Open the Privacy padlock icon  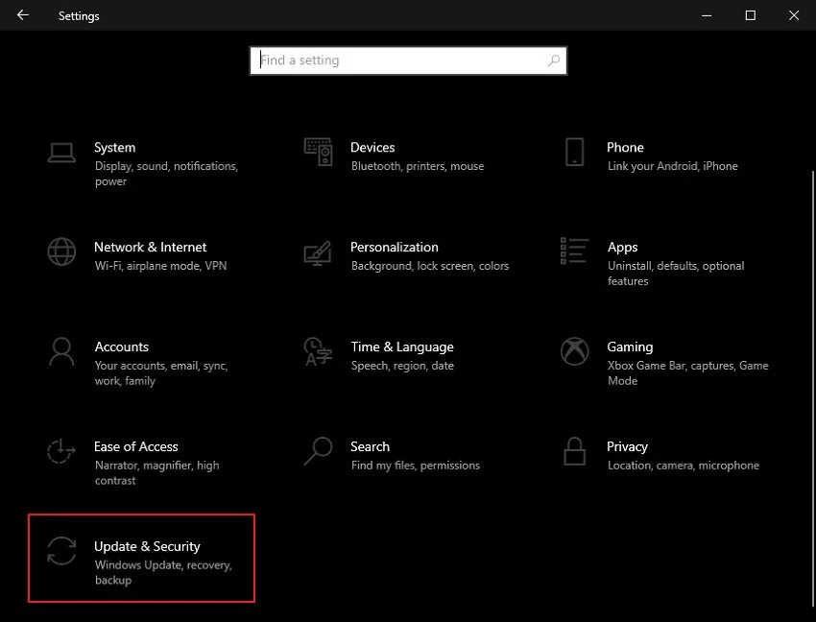click(x=574, y=451)
